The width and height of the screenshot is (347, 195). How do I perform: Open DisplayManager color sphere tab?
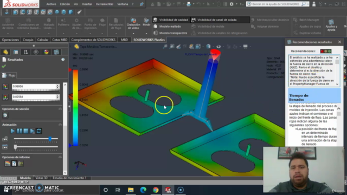[46, 52]
